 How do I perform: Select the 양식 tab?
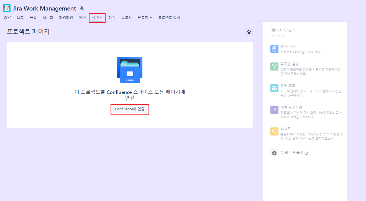[82, 18]
